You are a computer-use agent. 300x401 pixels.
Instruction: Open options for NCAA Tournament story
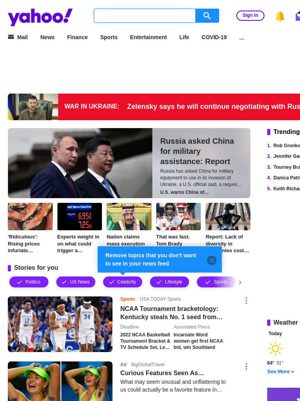tap(246, 300)
